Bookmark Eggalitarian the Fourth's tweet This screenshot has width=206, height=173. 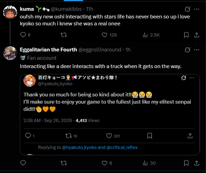(x=186, y=163)
